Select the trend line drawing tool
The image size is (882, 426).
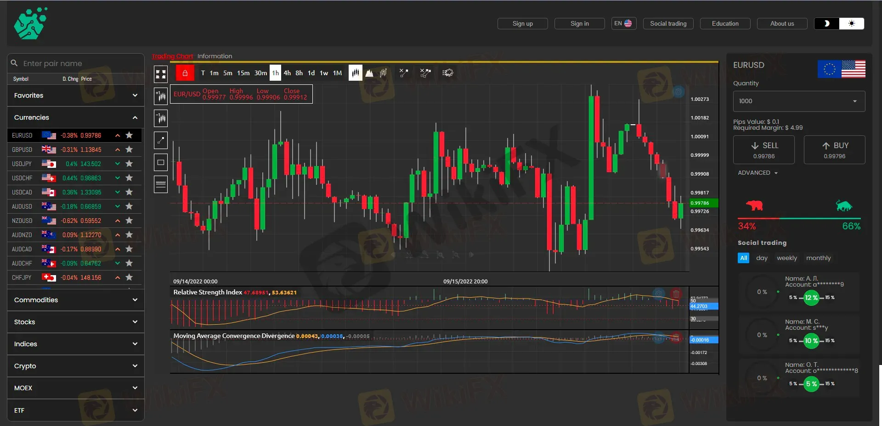[x=160, y=140]
